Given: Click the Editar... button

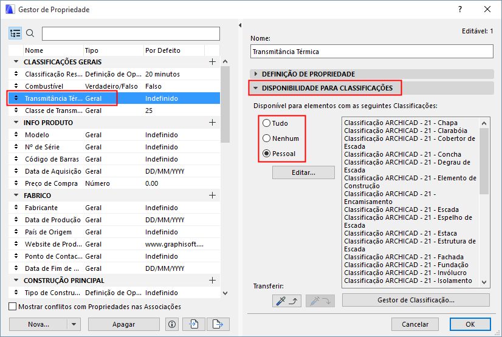Looking at the screenshot, I should click(x=303, y=172).
